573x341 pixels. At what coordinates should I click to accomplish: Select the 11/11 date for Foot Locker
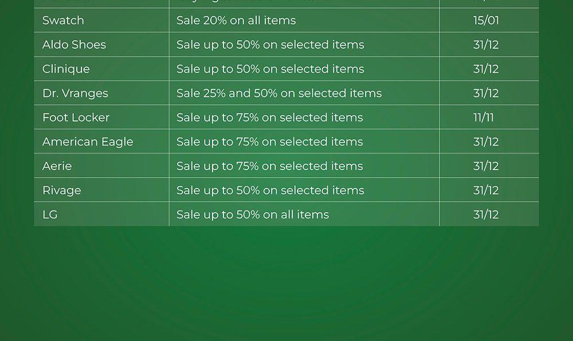click(484, 117)
